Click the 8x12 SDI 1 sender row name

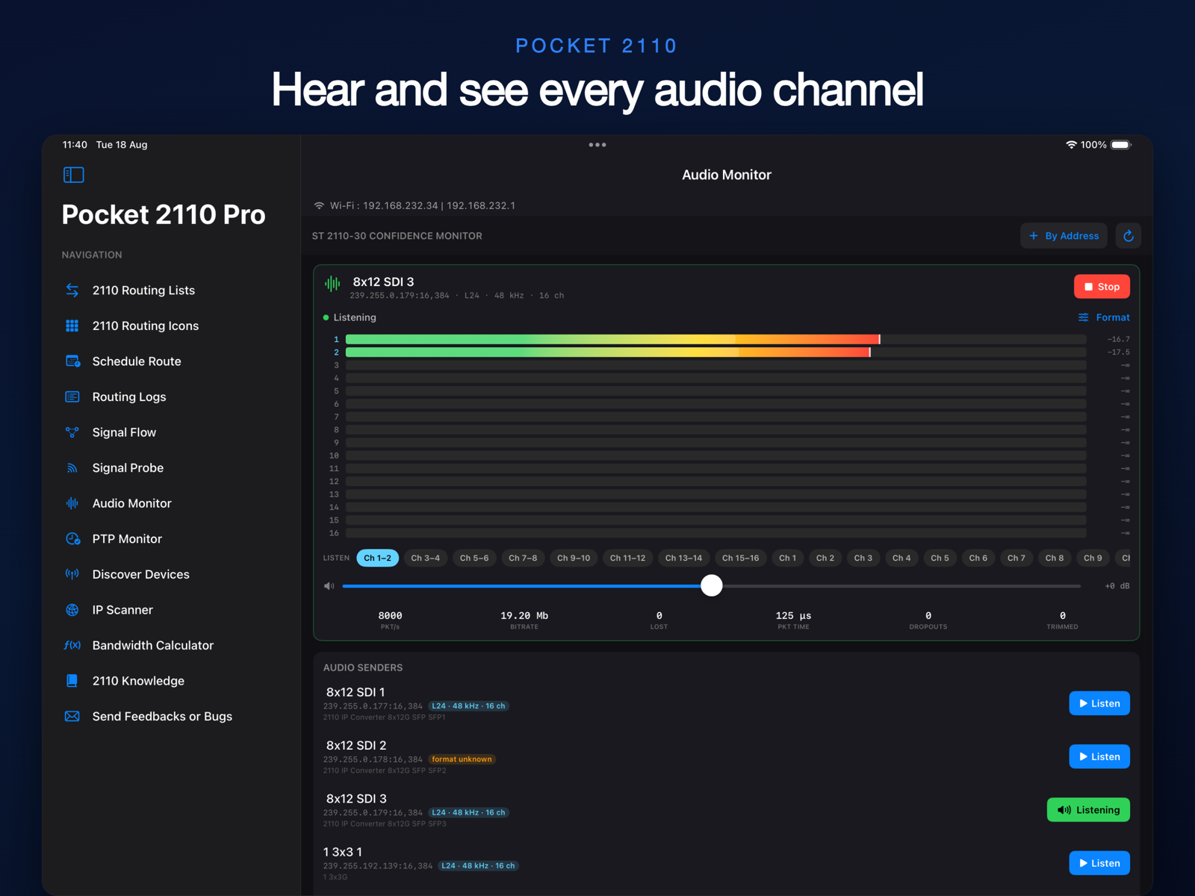tap(356, 692)
